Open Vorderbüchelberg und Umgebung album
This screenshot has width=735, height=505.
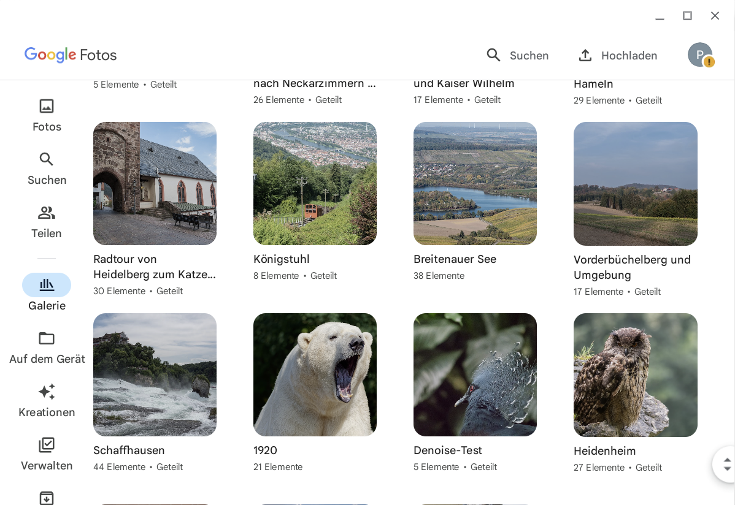(635, 184)
